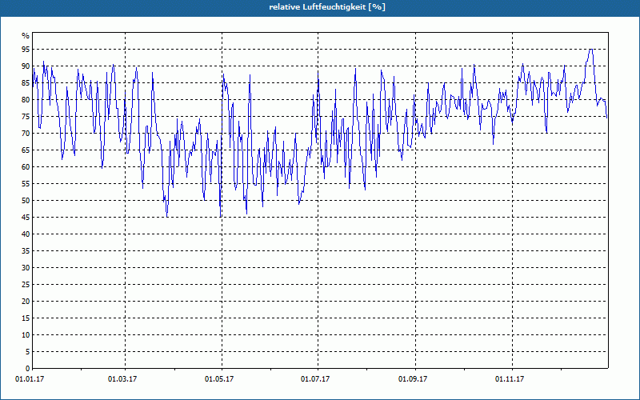
Task: Select the 0 label at the y-axis origin
Action: pos(26,369)
